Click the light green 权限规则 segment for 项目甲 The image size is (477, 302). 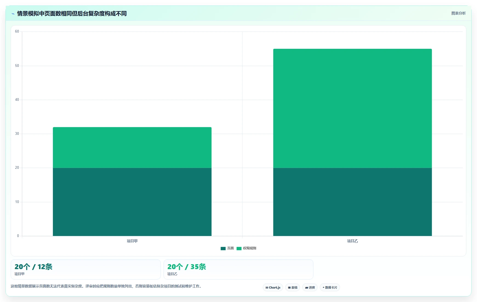click(x=132, y=147)
